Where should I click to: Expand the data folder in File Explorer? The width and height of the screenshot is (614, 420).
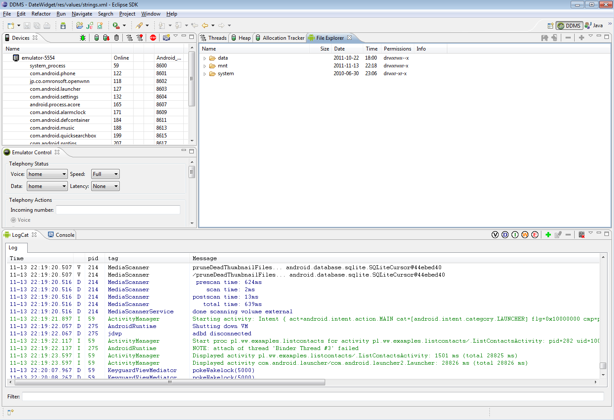(x=205, y=58)
